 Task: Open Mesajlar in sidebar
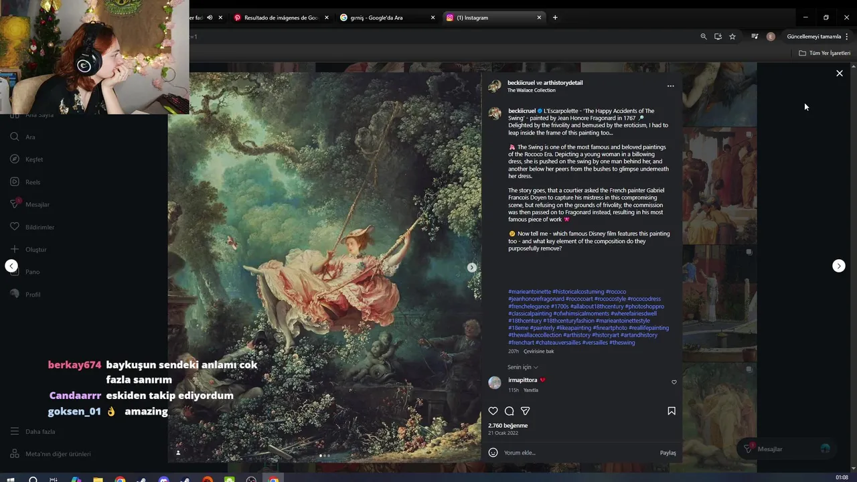pos(29,204)
